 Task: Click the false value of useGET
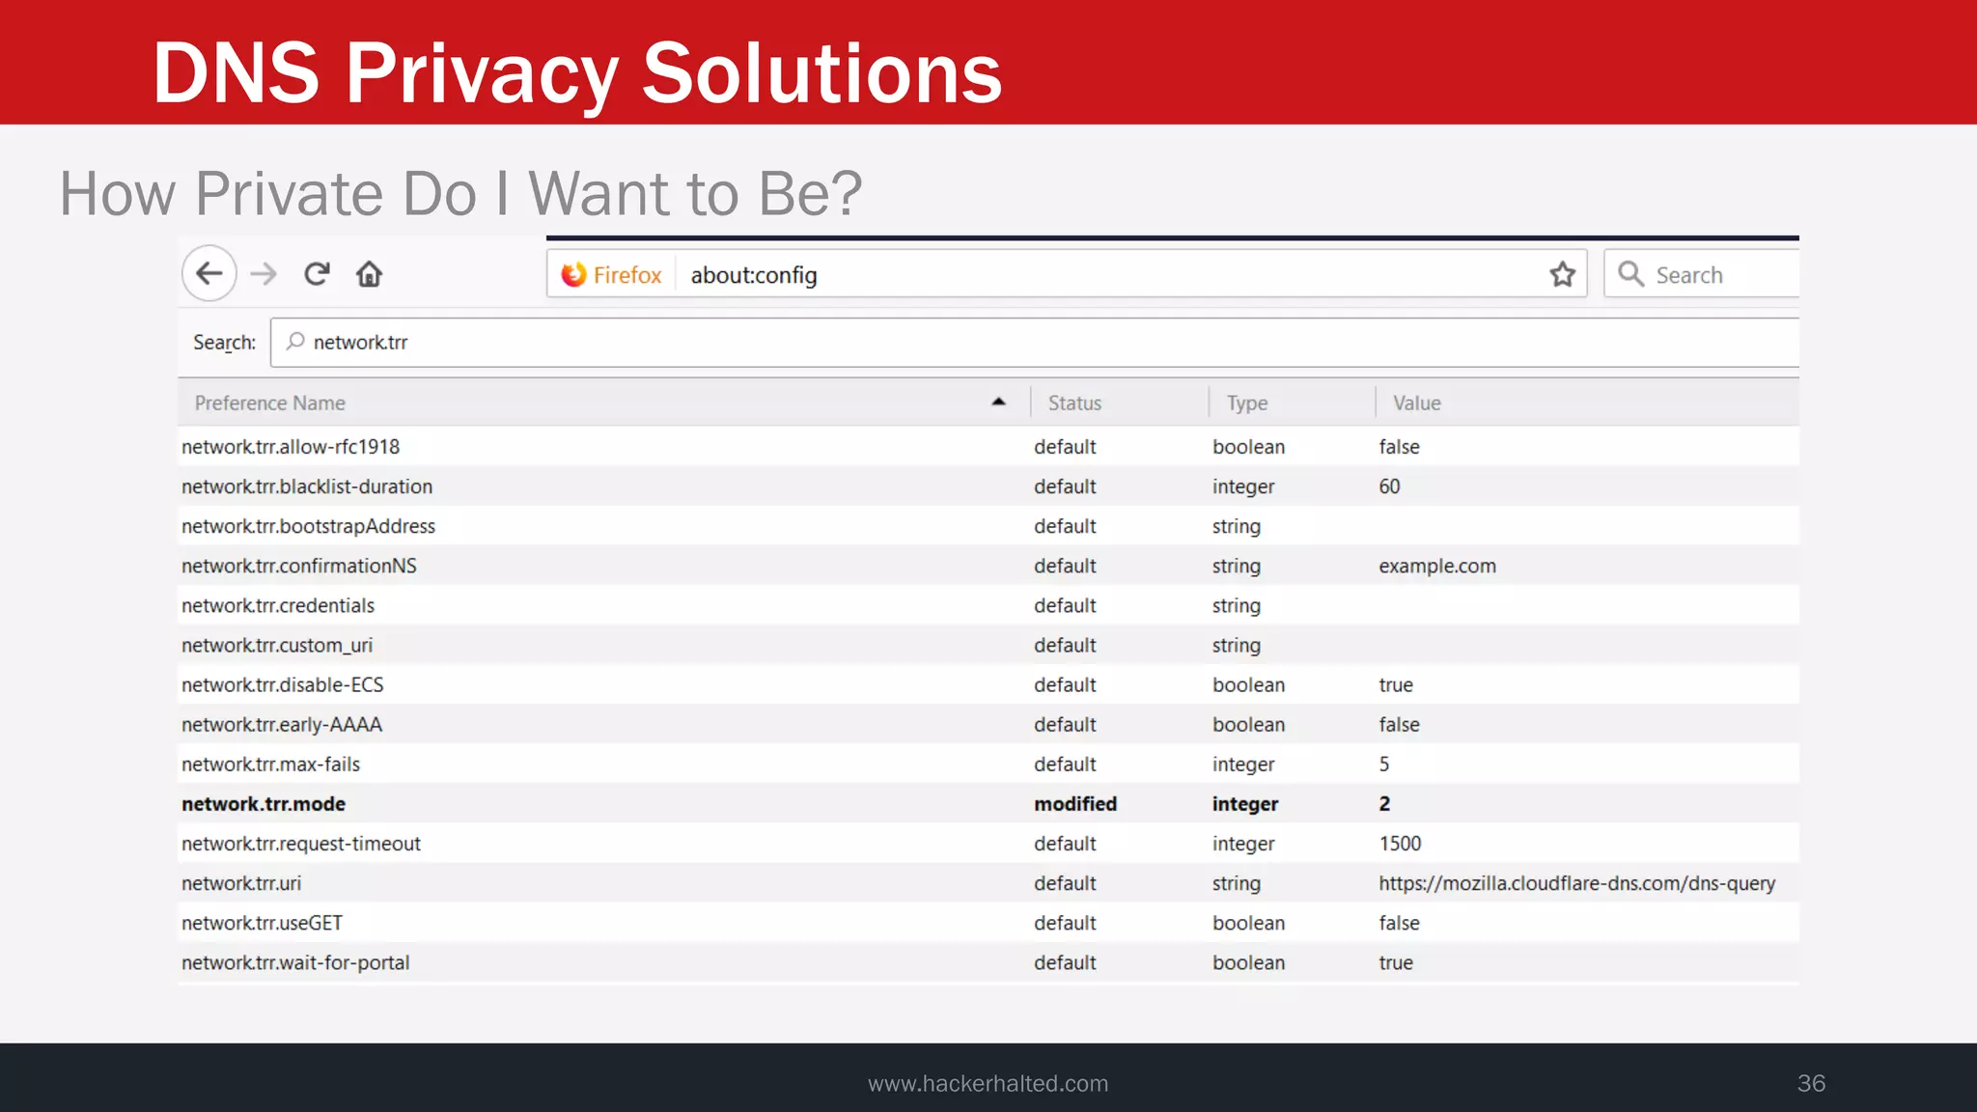coord(1399,922)
